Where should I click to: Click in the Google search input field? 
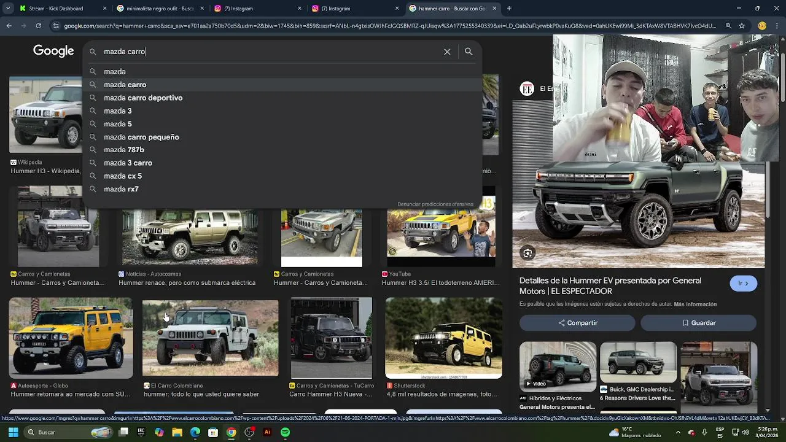tap(270, 52)
